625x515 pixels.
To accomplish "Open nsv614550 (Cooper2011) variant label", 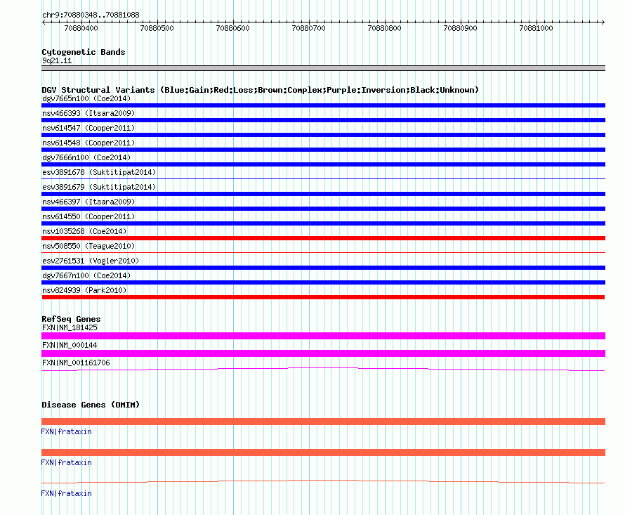I will tap(88, 216).
